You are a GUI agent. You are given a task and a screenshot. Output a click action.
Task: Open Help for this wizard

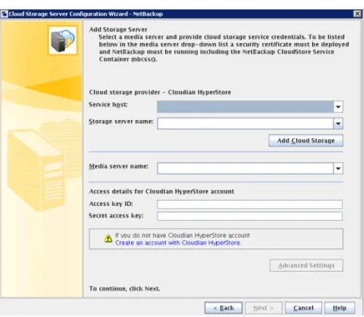[340, 308]
